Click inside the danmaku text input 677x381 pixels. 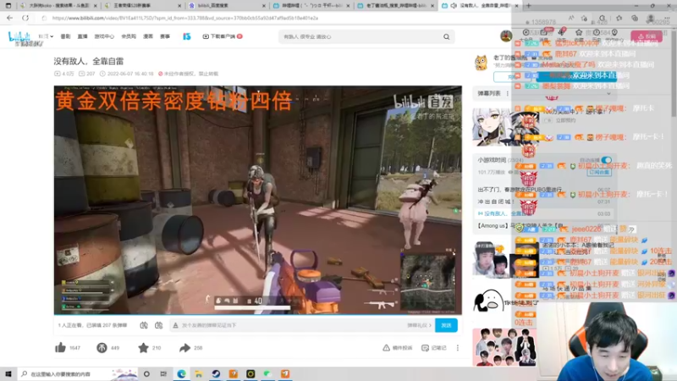(x=287, y=325)
